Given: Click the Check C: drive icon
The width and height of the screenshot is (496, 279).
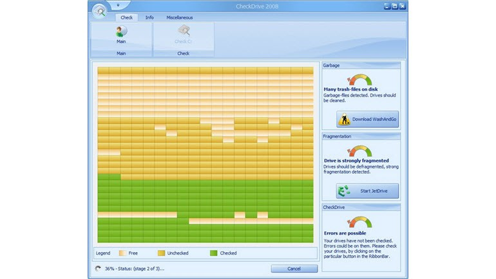Looking at the screenshot, I should (x=184, y=31).
